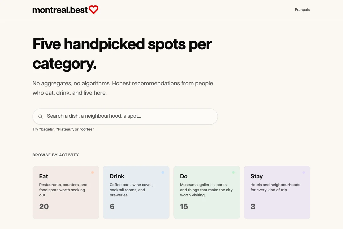The height and width of the screenshot is (229, 343).
Task: Click the magnifying glass inside the search bar
Action: pos(40,116)
